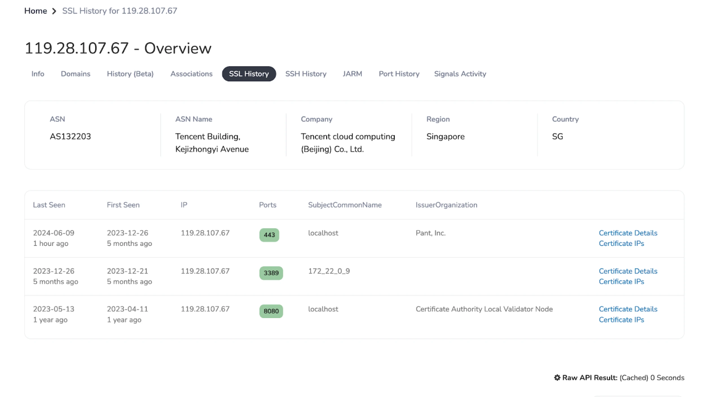Click the 2024-06-09 last seen date
This screenshot has height=397, width=722.
coord(54,233)
